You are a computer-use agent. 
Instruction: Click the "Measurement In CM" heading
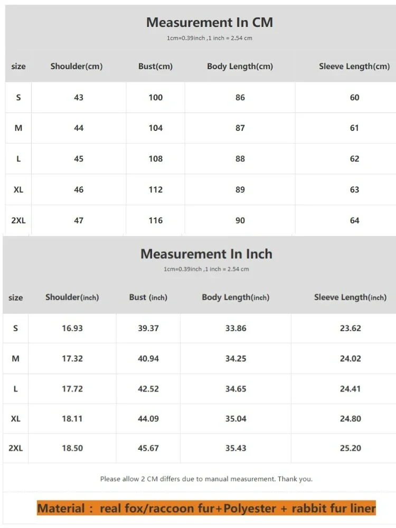click(209, 23)
